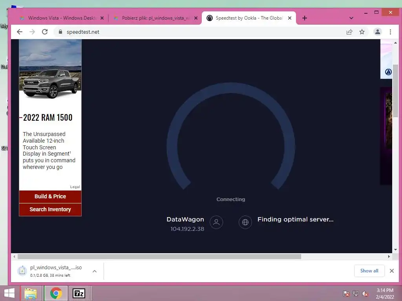The image size is (402, 301).
Task: Click the Connecting status label
Action: click(x=231, y=199)
